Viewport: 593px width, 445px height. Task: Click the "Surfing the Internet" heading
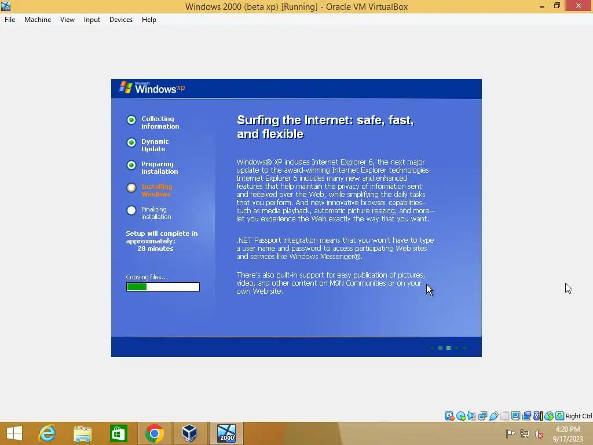tap(325, 127)
